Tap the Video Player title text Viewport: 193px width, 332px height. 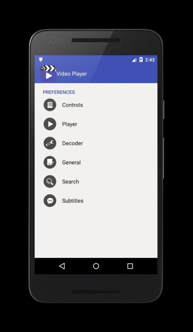[72, 74]
